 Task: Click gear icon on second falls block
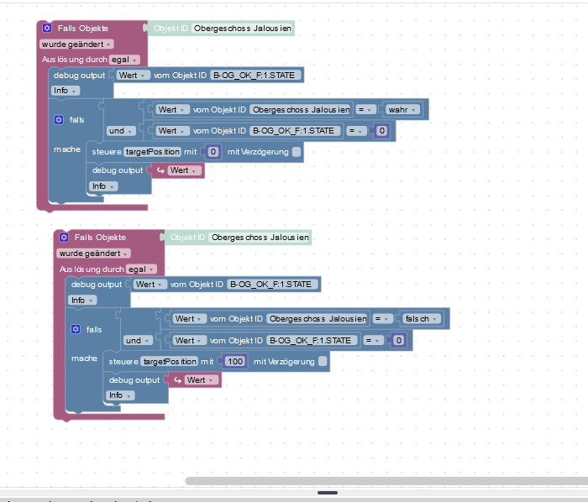[x=76, y=329]
